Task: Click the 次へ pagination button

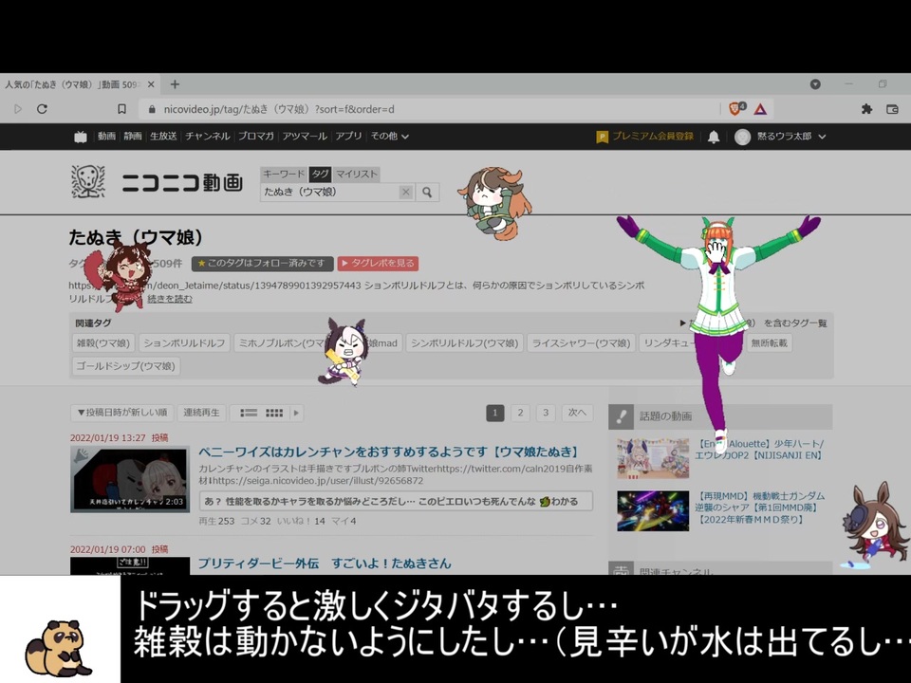Action: 578,413
